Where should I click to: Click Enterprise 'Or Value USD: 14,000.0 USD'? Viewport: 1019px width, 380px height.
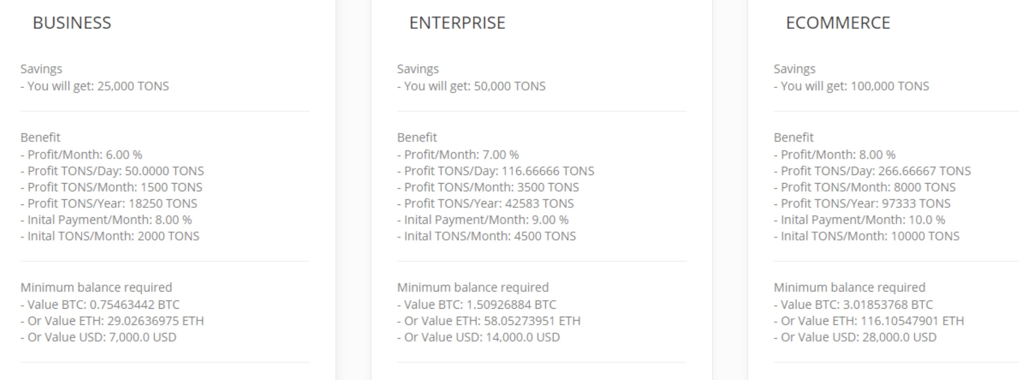478,337
